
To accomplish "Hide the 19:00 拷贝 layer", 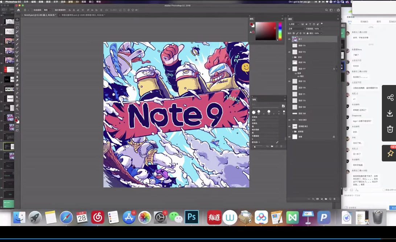I will tap(289, 120).
